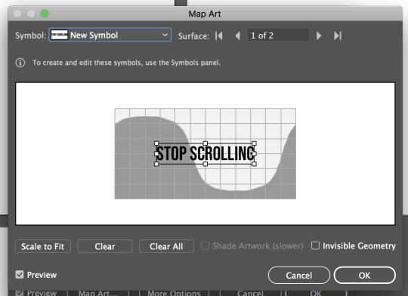Click the Clear All button
This screenshot has width=408, height=296.
[166, 246]
